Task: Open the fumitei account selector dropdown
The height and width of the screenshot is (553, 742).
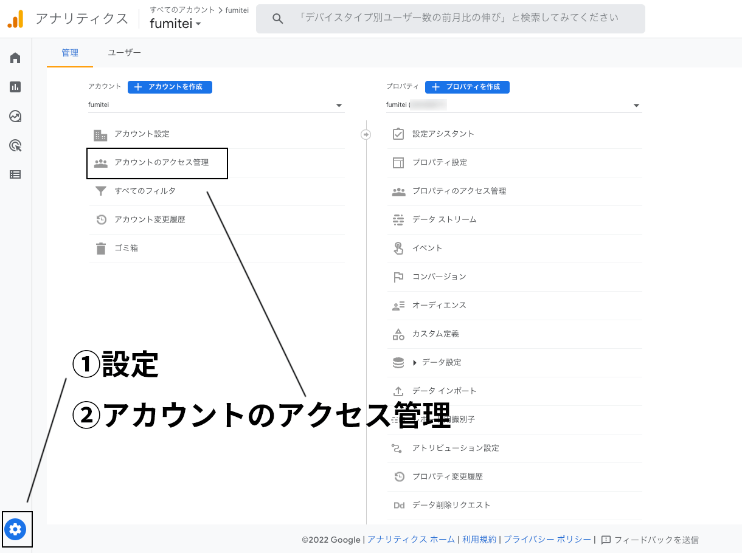Action: (x=175, y=24)
